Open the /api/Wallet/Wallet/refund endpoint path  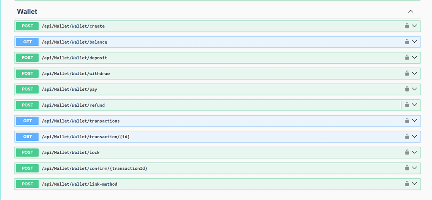(73, 105)
